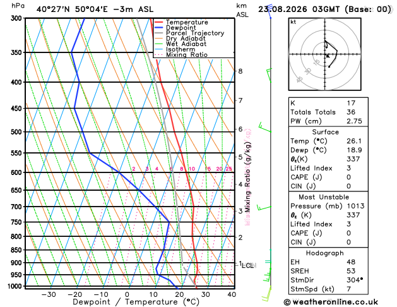Click the 'CIN (J)' row under Most Unstable
397x307 pixels.
click(328, 242)
